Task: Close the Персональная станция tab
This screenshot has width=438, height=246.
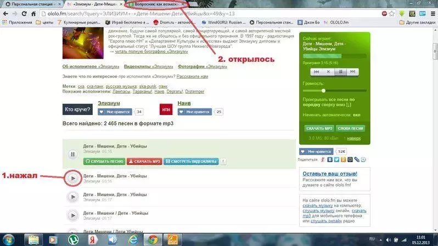Action: point(59,4)
